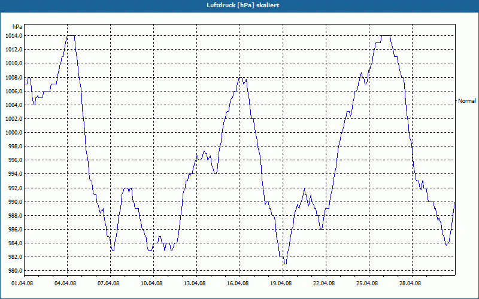Click the 1006,0 y-axis label

click(x=13, y=91)
